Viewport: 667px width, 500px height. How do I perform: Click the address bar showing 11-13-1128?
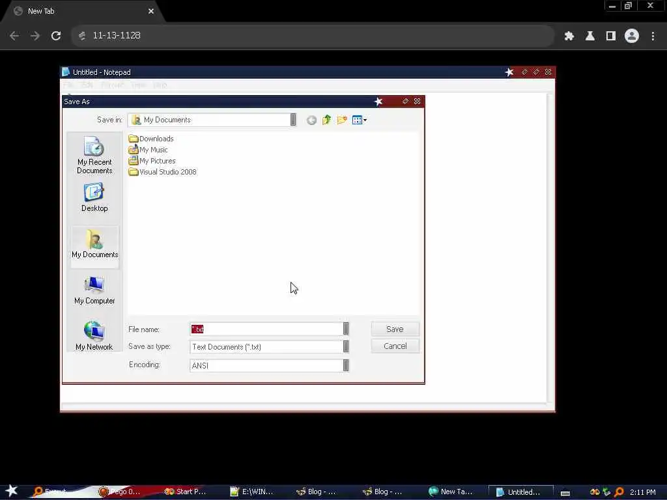click(x=313, y=36)
